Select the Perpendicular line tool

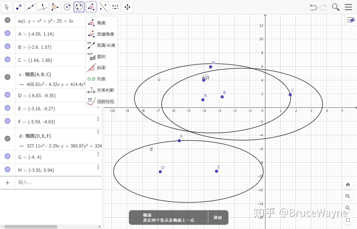[43, 7]
